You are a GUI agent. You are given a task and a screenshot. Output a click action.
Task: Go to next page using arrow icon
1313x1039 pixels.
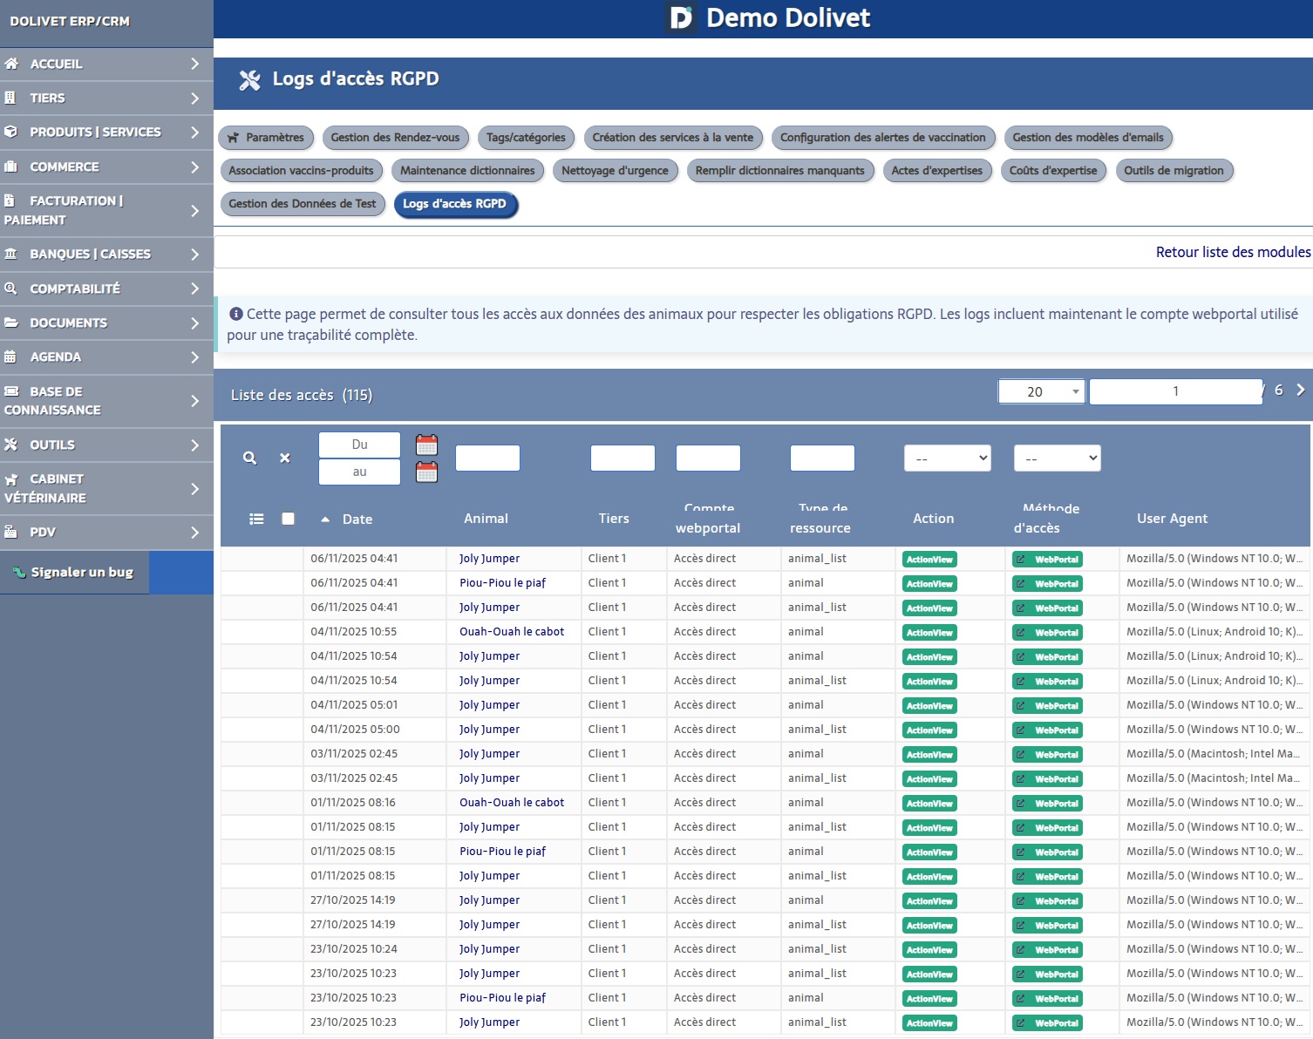(x=1300, y=390)
